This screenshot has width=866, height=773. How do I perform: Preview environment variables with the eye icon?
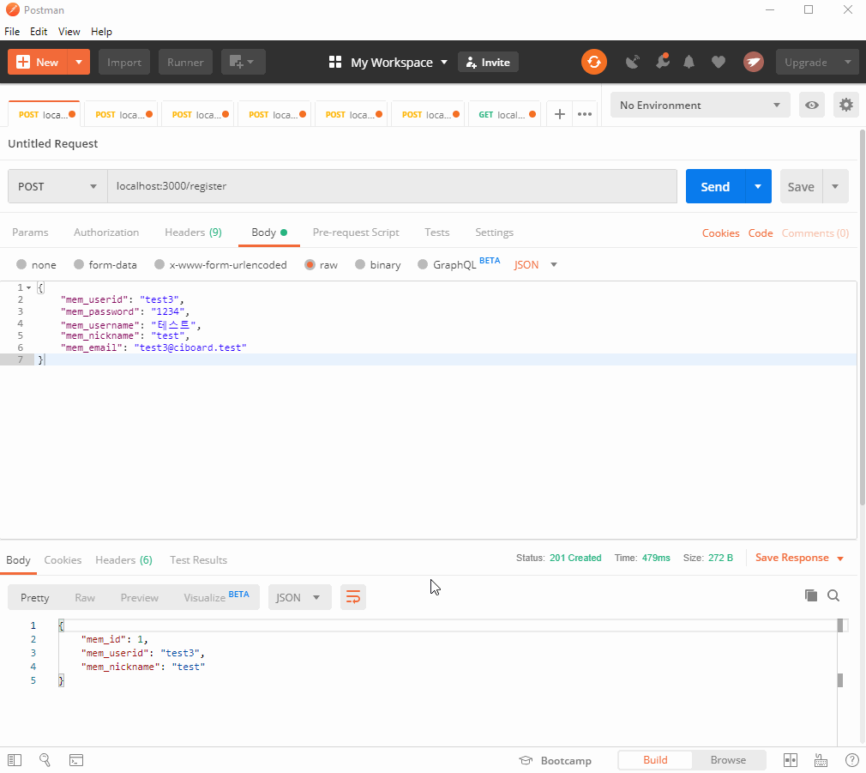811,105
